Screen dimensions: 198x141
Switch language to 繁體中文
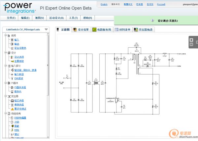click(x=128, y=4)
